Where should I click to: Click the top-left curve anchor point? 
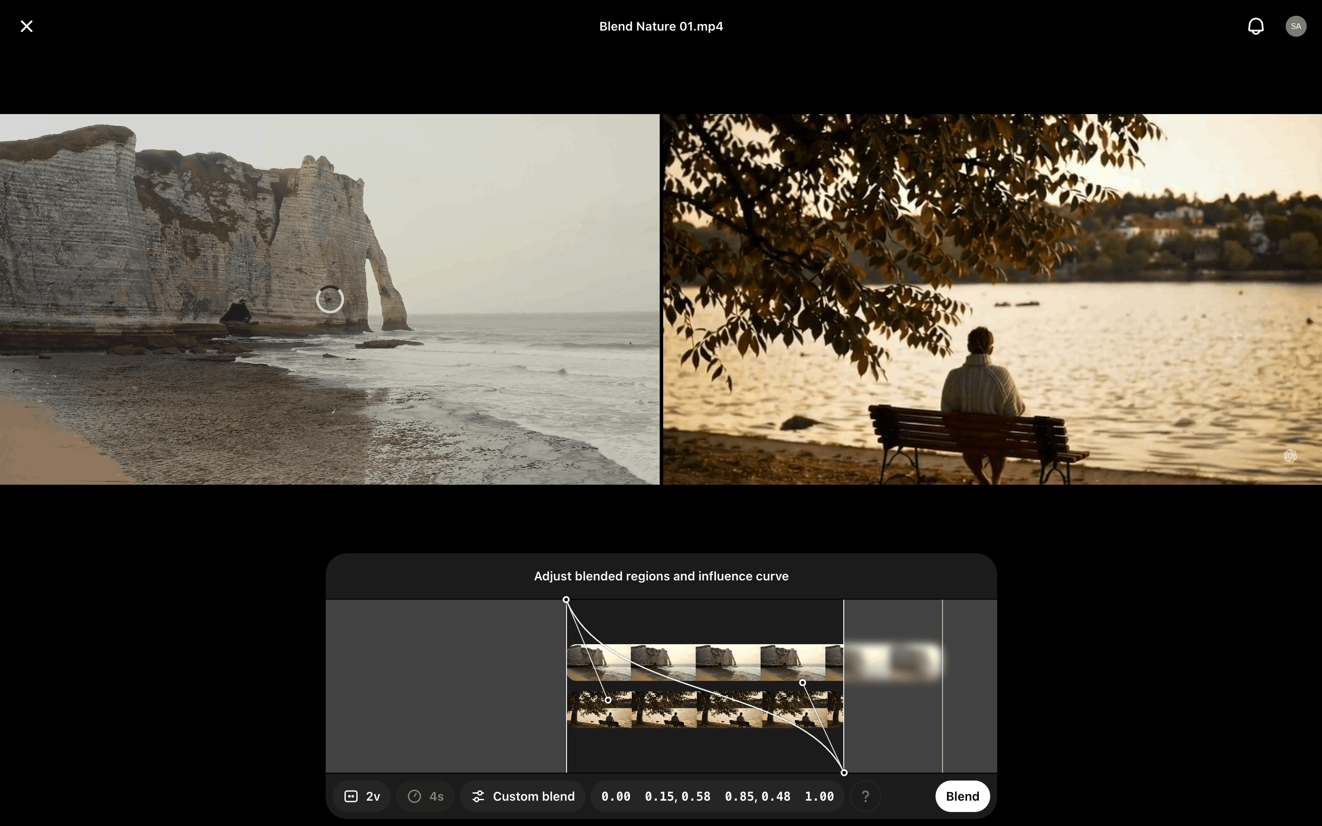point(567,600)
